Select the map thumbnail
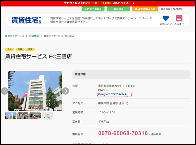Screen dimensions: 196x145 (x=47, y=116)
